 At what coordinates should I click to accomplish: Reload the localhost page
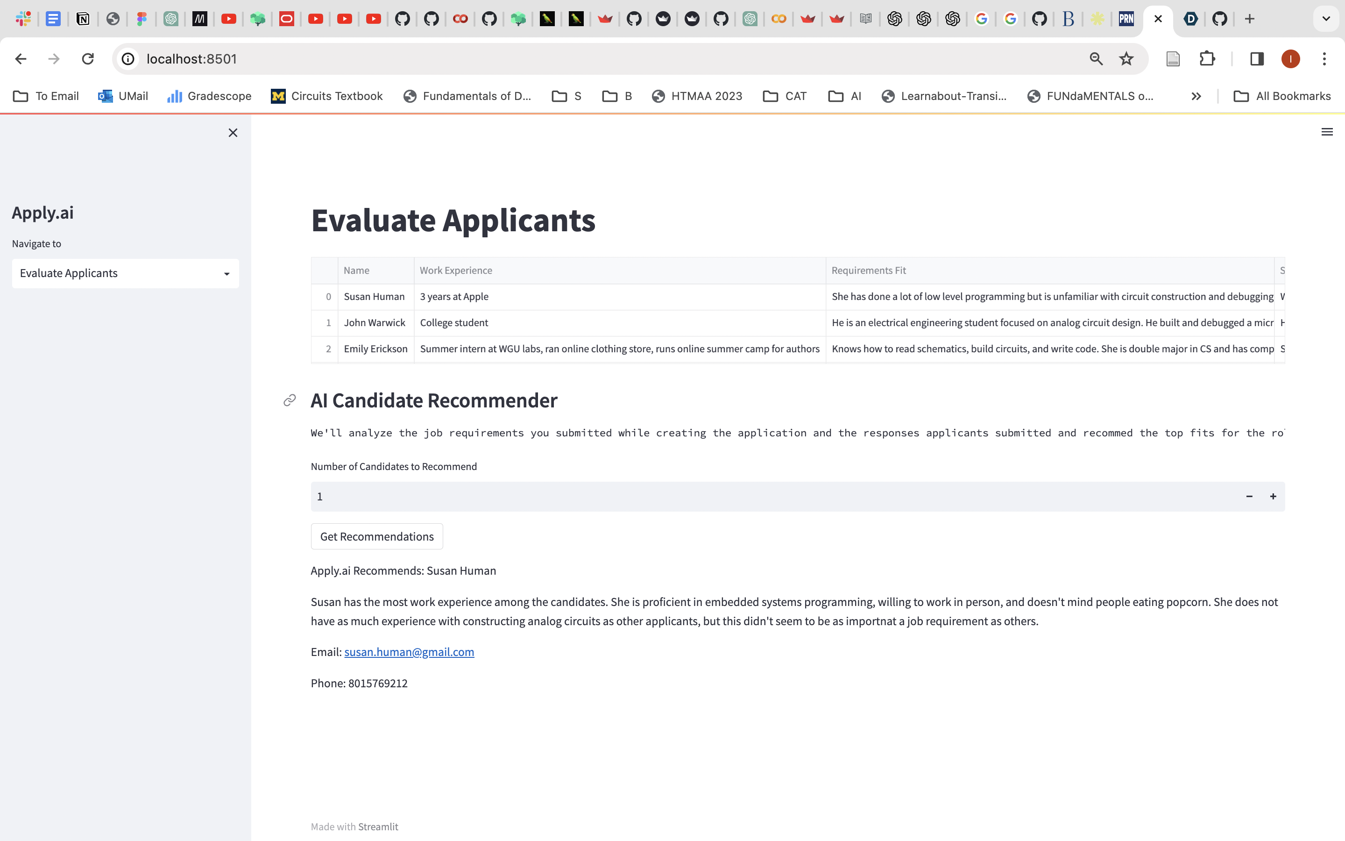click(x=88, y=59)
